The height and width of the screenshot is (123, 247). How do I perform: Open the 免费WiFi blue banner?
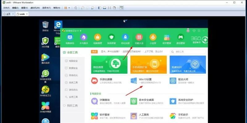point(188,65)
